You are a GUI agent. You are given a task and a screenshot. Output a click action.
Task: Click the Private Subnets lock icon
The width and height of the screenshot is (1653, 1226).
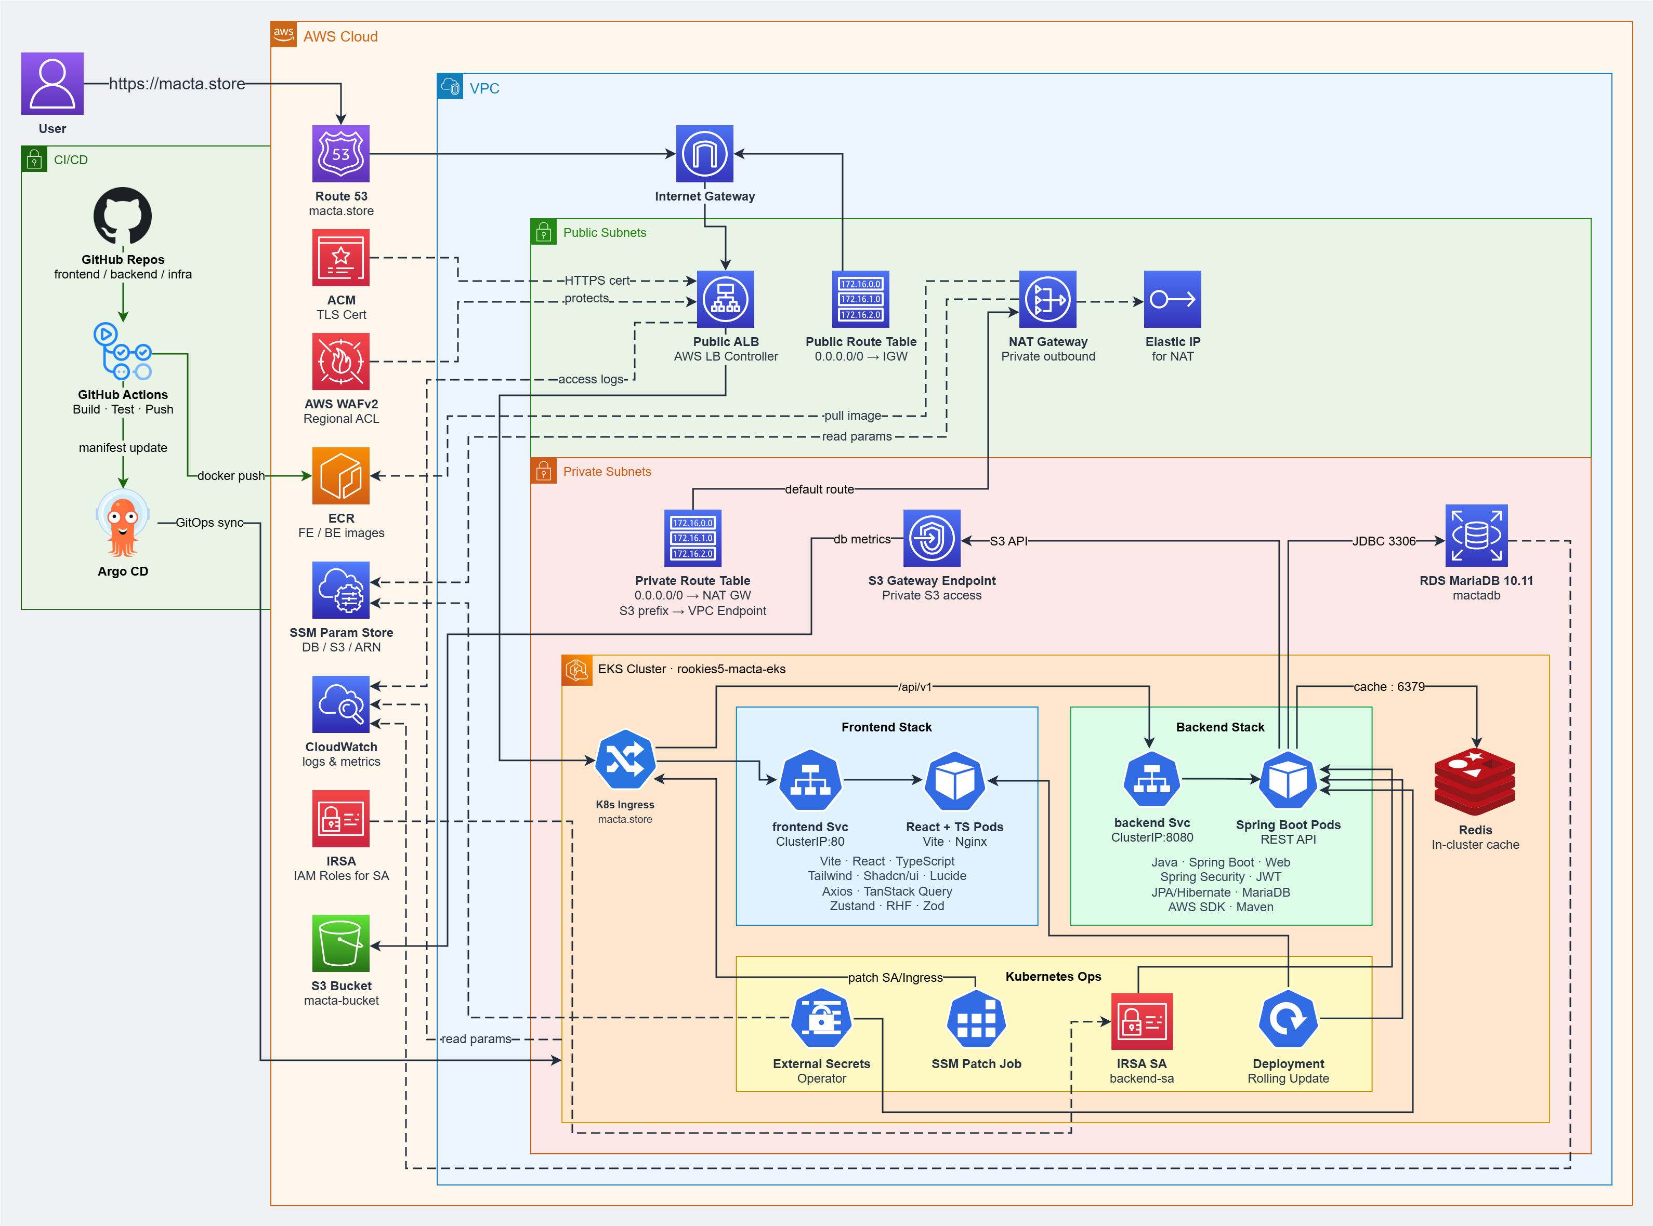544,471
